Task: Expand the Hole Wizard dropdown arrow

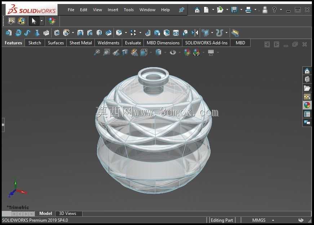Action: click(73, 33)
